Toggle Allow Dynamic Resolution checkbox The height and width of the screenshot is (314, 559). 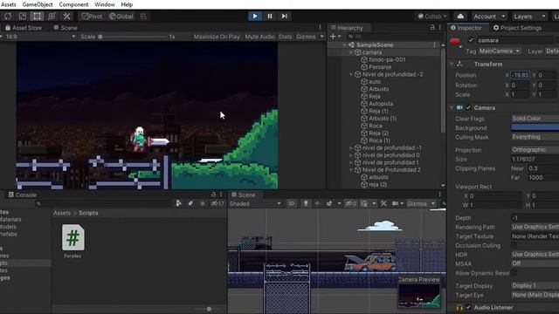click(514, 273)
